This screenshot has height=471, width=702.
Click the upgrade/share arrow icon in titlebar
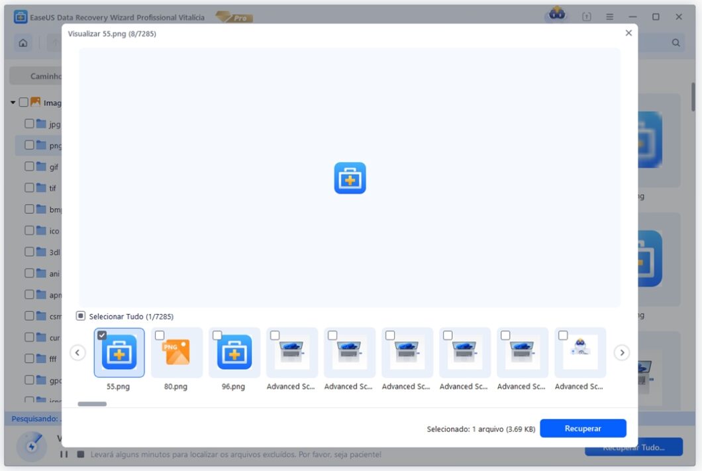[x=586, y=17]
